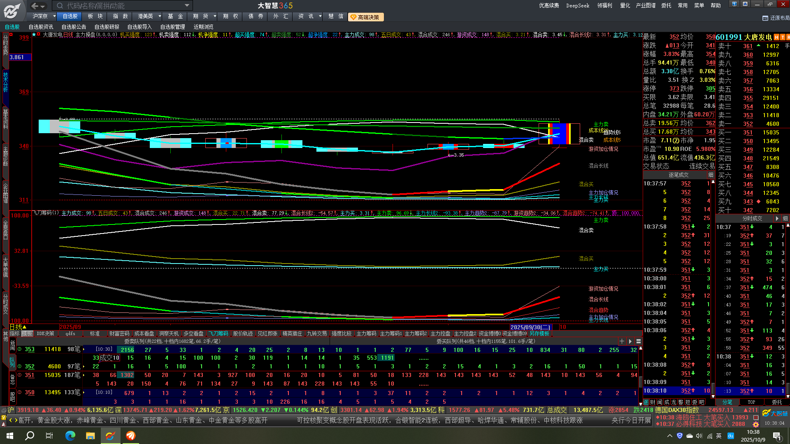The width and height of the screenshot is (790, 444).
Task: Click the red grid icon beside alert ticker
Action: pyautogui.click(x=756, y=417)
